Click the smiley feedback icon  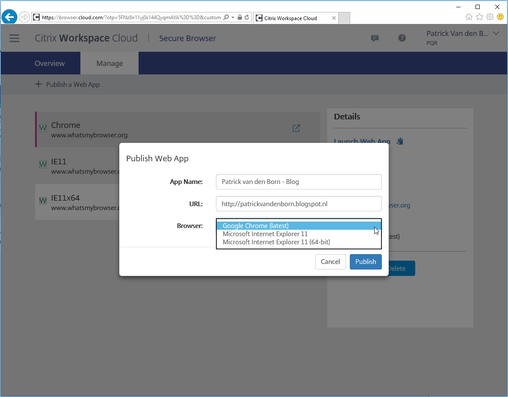(x=500, y=17)
